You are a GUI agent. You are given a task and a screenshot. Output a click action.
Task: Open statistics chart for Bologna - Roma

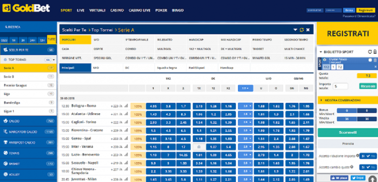click(x=126, y=106)
